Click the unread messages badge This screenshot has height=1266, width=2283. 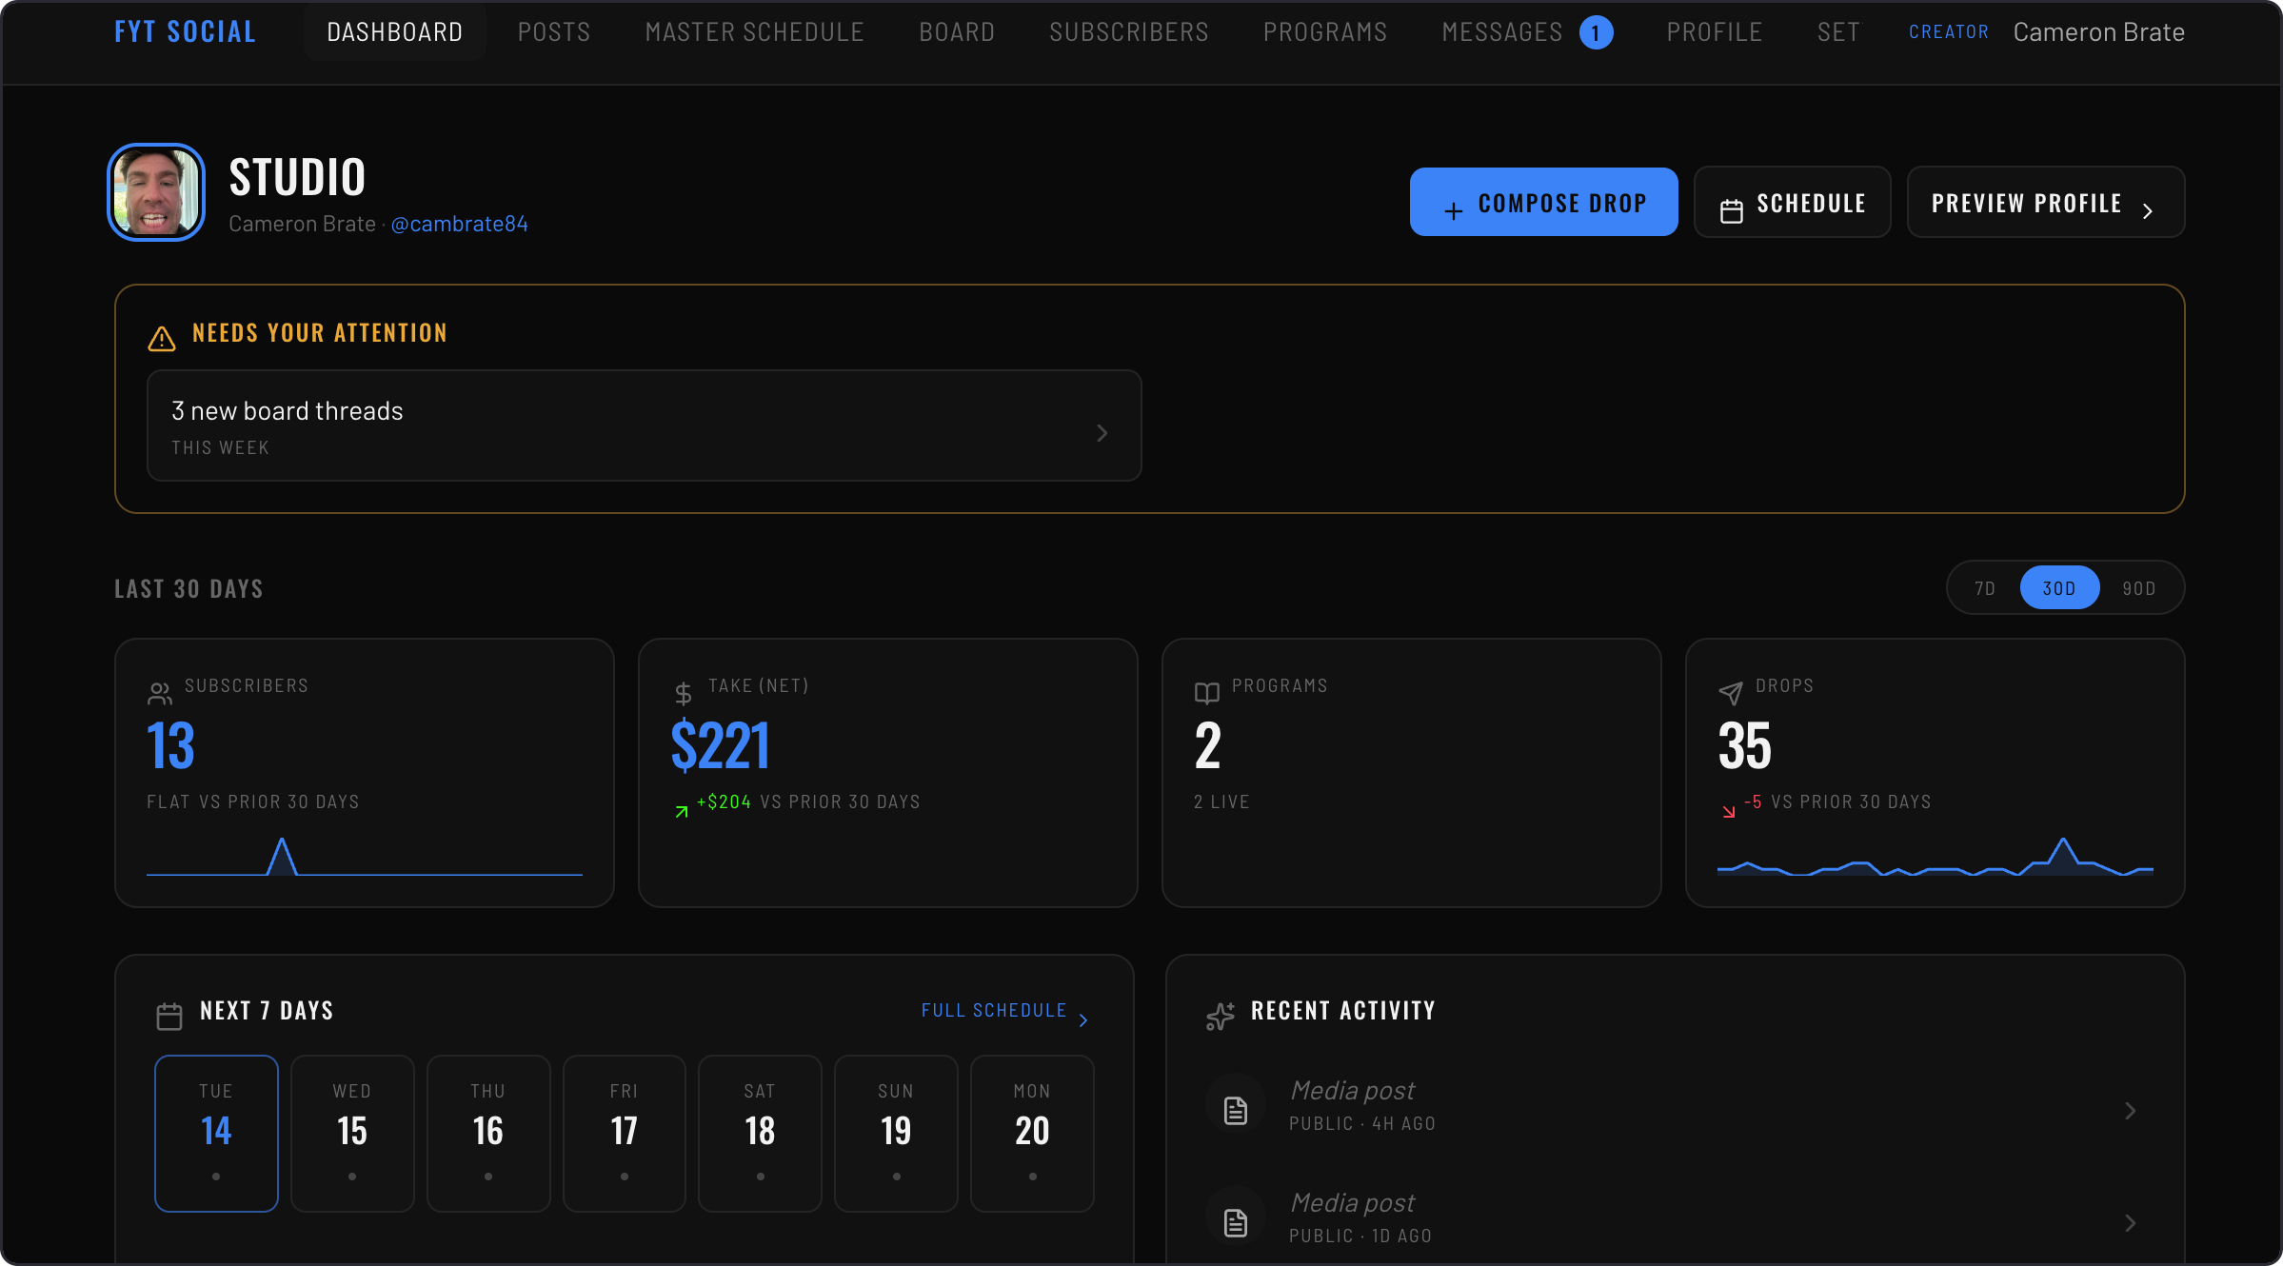(1596, 32)
